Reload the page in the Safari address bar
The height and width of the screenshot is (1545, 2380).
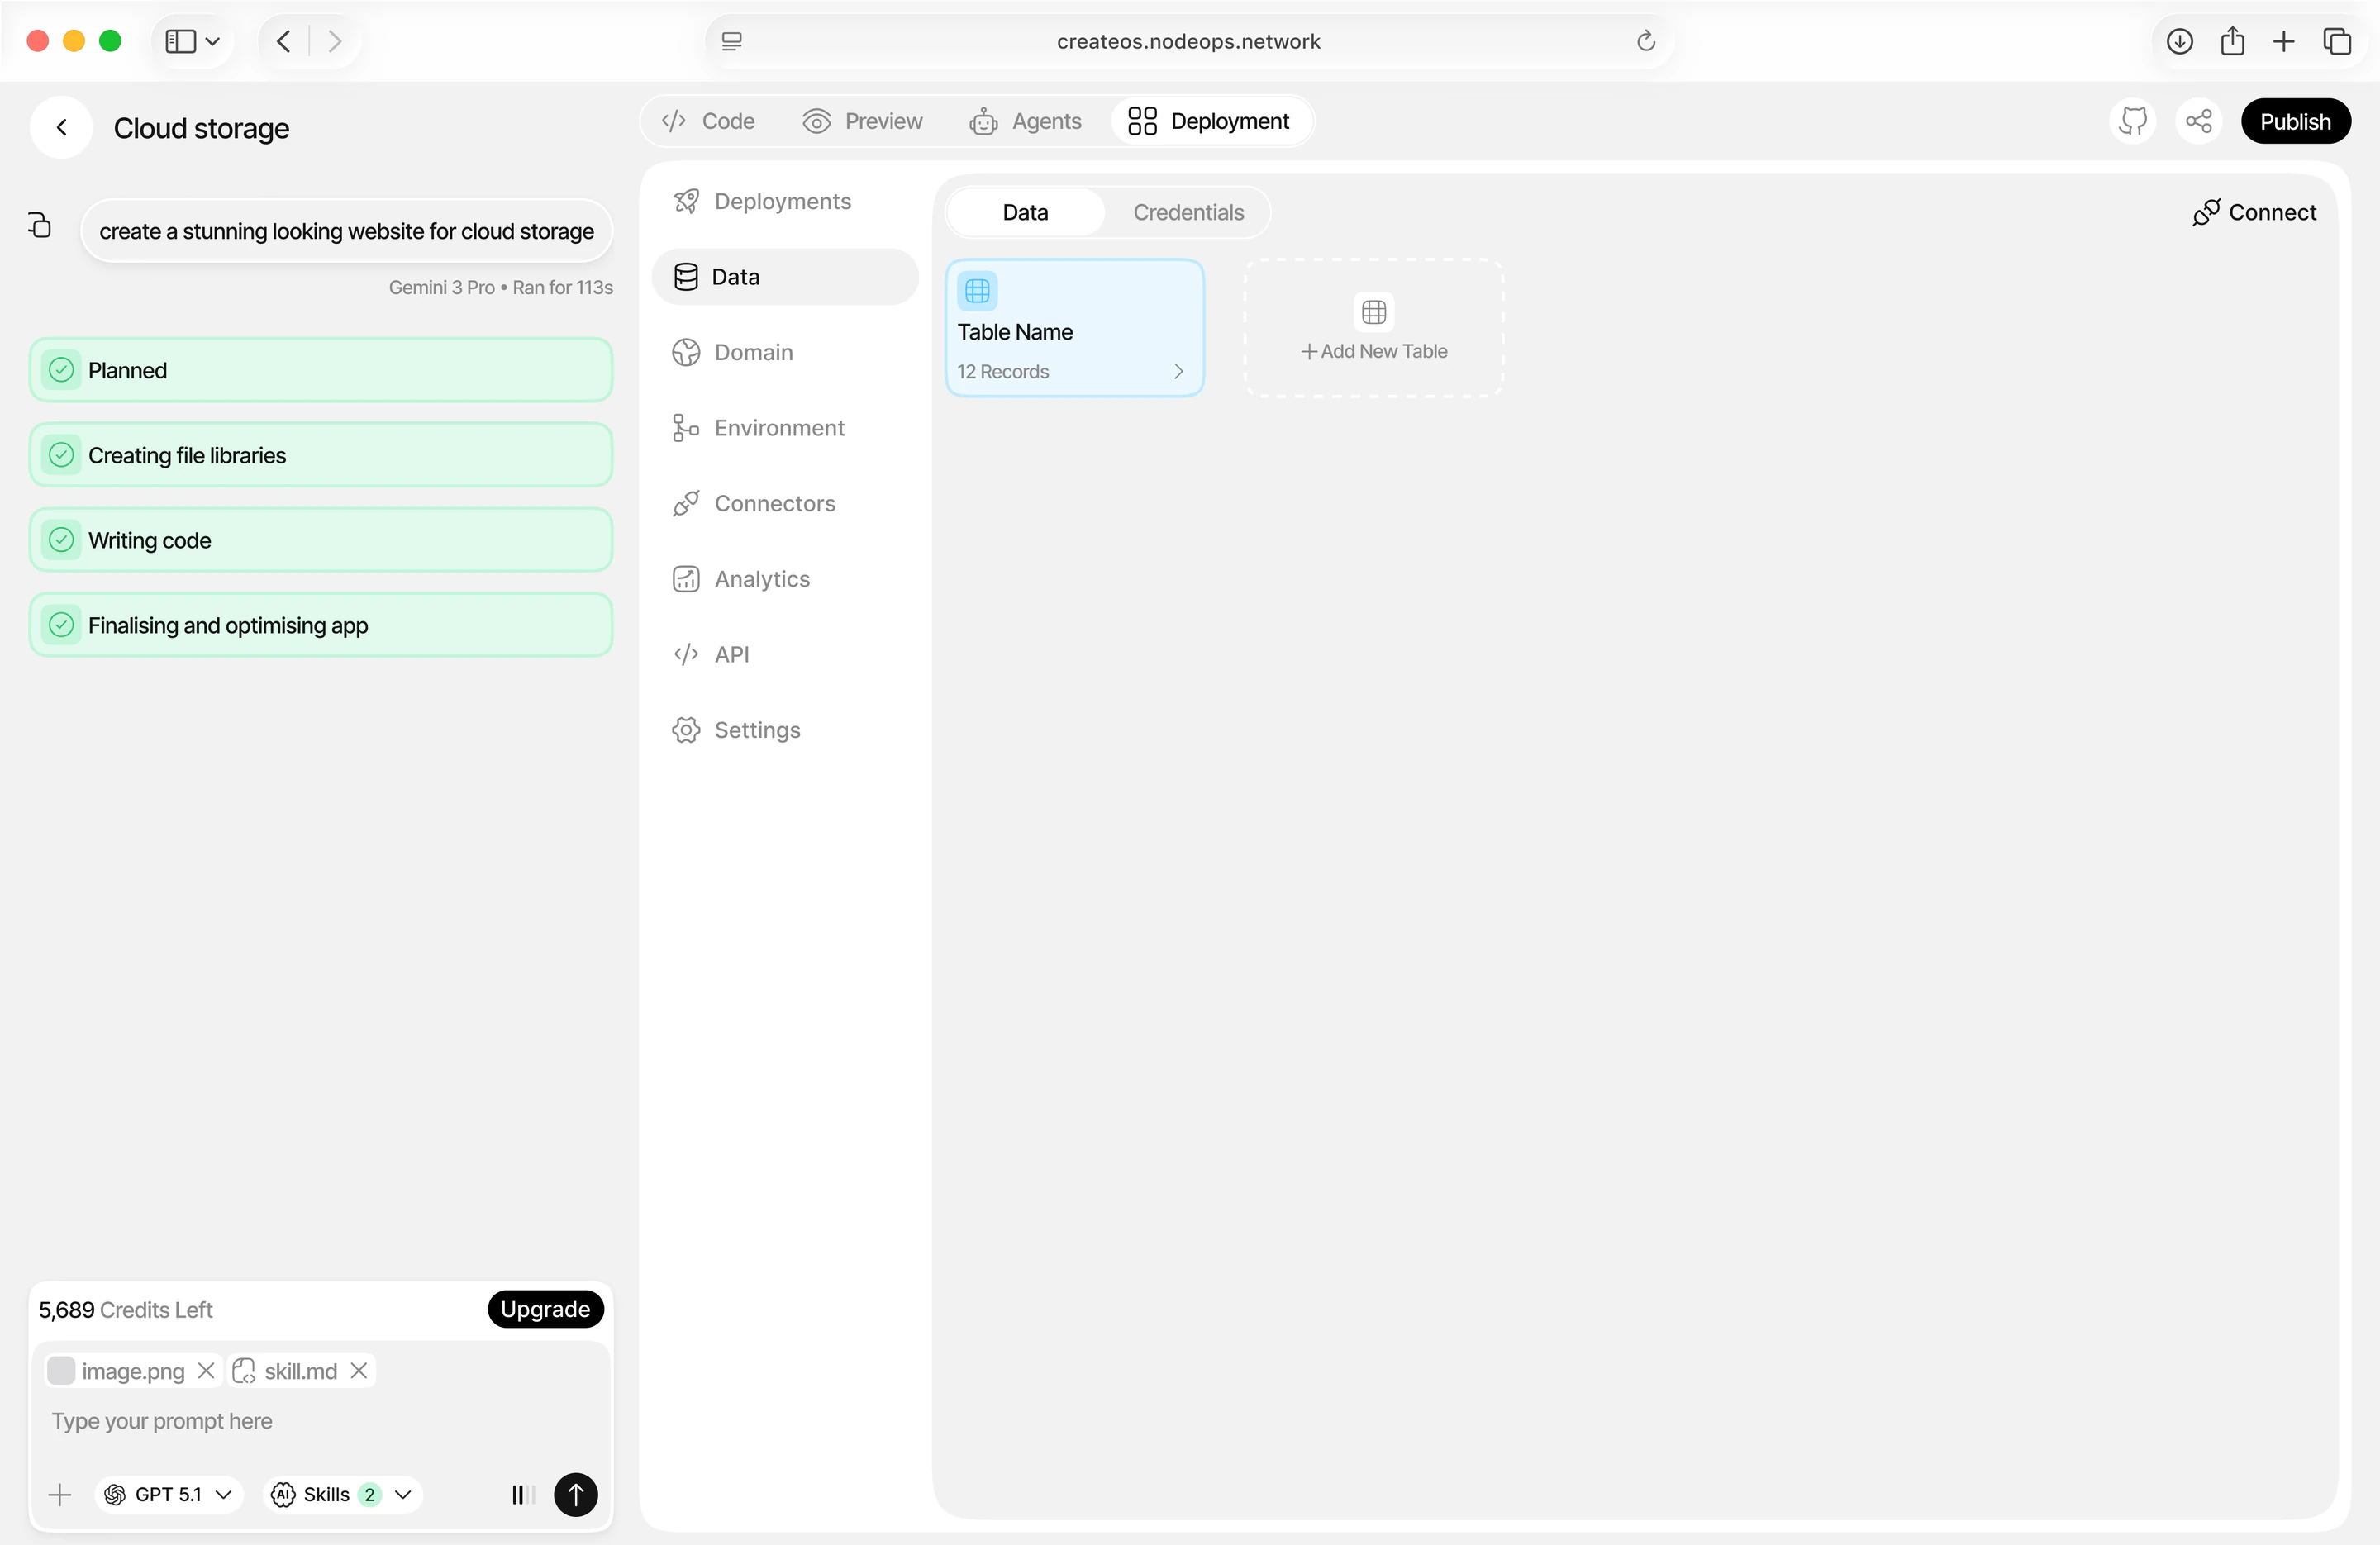coord(1646,41)
